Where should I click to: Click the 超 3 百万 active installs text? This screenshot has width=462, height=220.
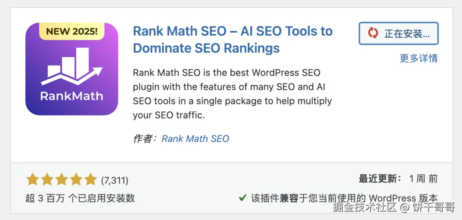coord(80,198)
